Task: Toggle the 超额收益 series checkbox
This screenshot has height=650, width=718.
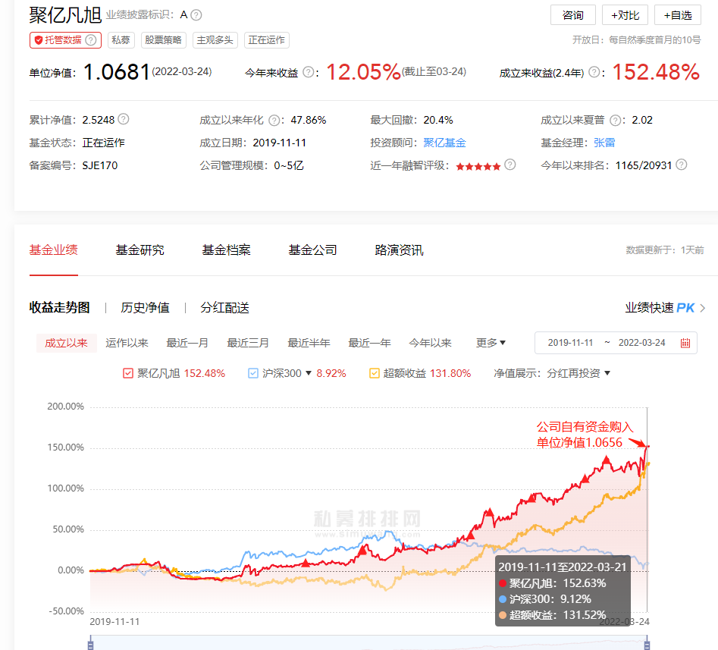Action: tap(374, 373)
